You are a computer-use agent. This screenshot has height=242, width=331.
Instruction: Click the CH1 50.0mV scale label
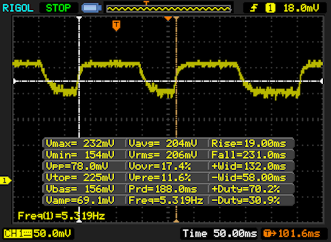click(39, 234)
